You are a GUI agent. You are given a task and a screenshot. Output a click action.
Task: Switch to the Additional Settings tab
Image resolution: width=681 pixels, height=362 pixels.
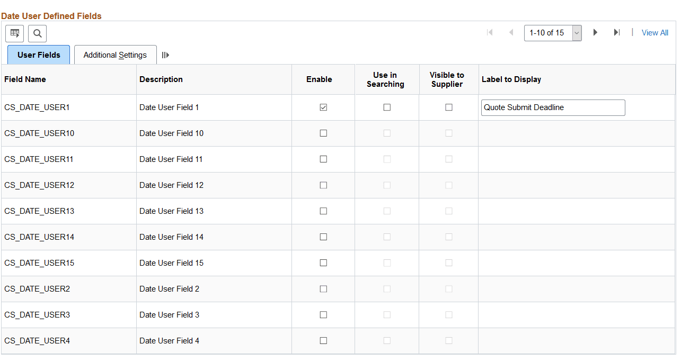pos(115,55)
